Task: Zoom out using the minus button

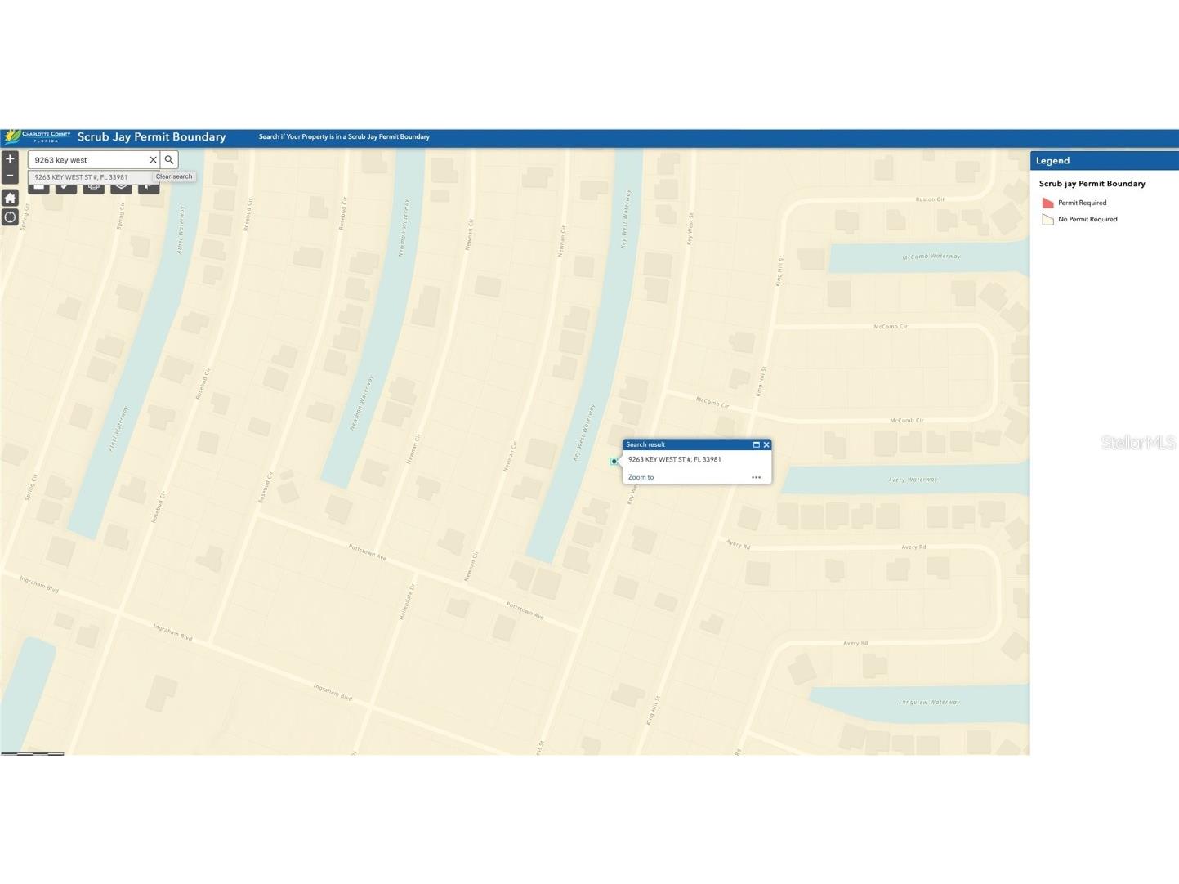Action: [10, 175]
